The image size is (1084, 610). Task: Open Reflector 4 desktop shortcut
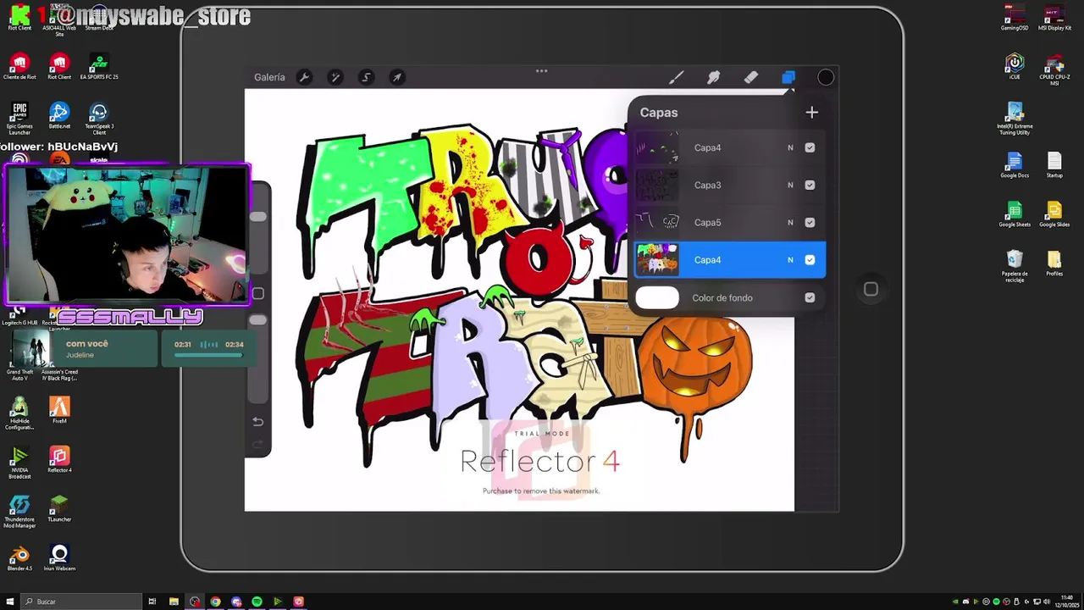click(59, 459)
